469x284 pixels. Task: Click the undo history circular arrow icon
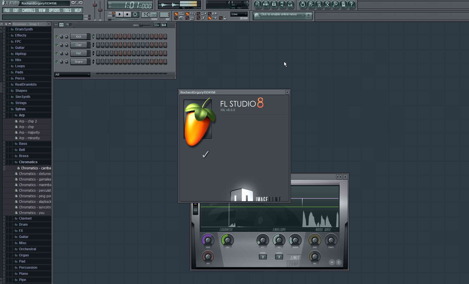coord(303,4)
